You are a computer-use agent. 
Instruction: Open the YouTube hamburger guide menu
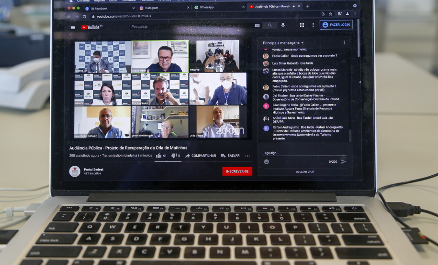[73, 27]
